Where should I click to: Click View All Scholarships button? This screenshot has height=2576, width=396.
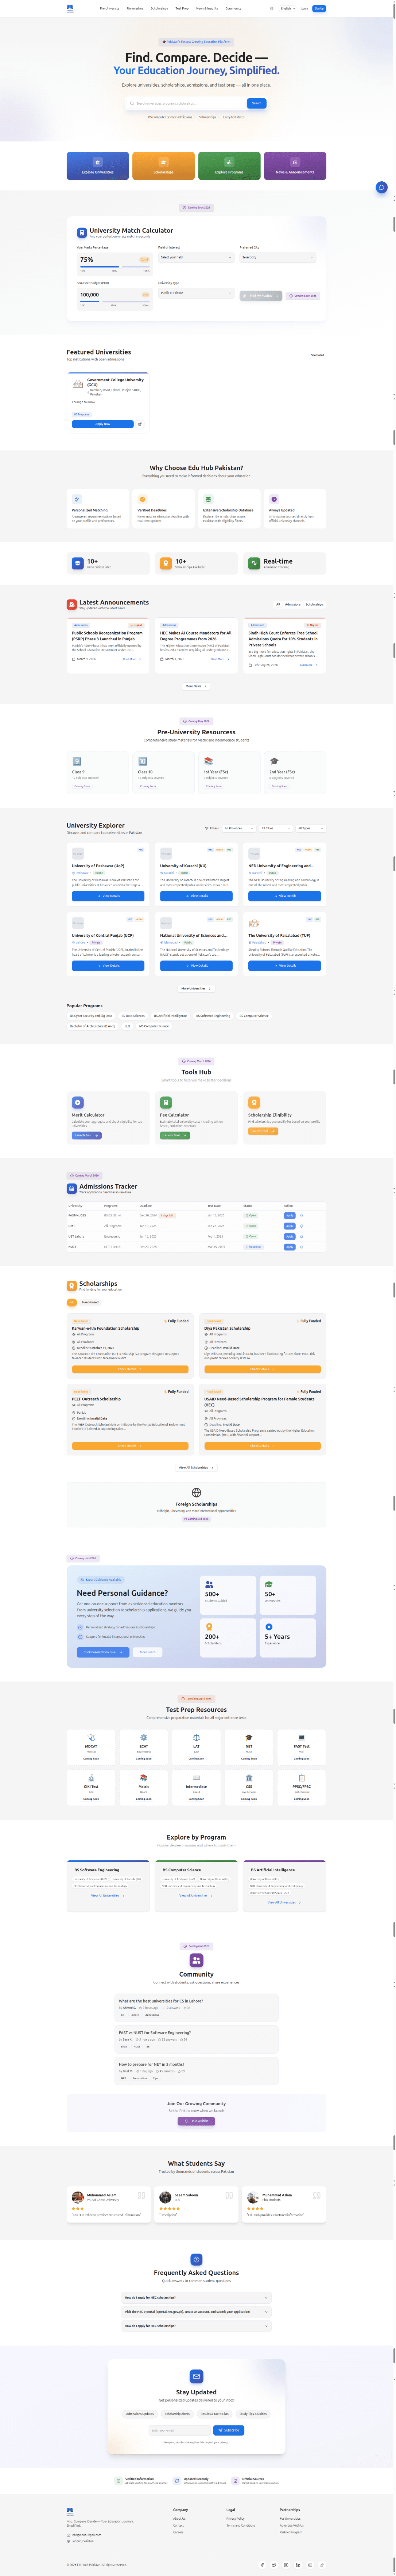pyautogui.click(x=197, y=1467)
